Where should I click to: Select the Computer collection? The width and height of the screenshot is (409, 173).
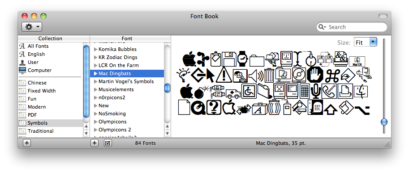(x=50, y=70)
